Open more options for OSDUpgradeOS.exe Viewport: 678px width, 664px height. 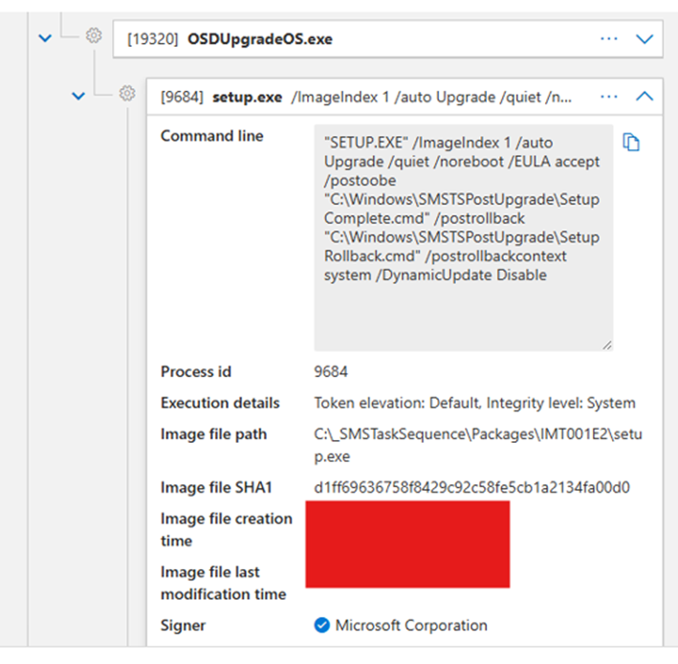click(609, 38)
